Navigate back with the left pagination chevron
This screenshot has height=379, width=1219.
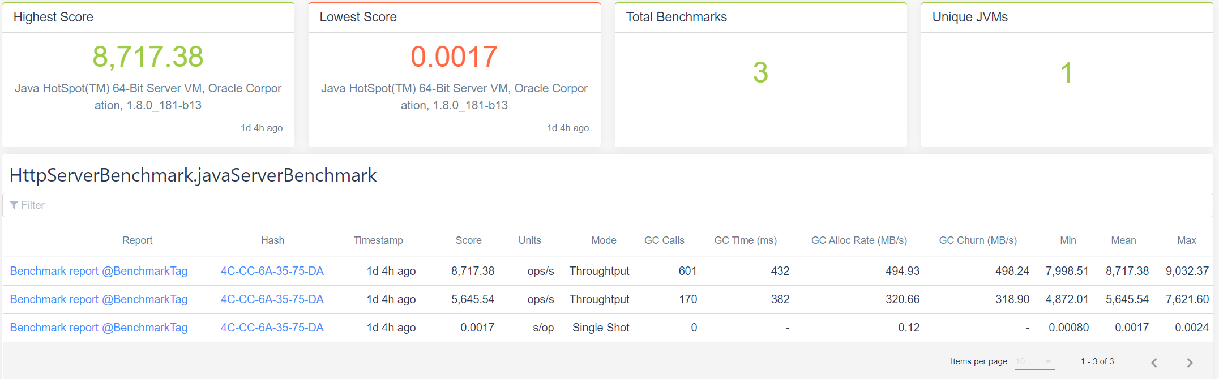1155,361
